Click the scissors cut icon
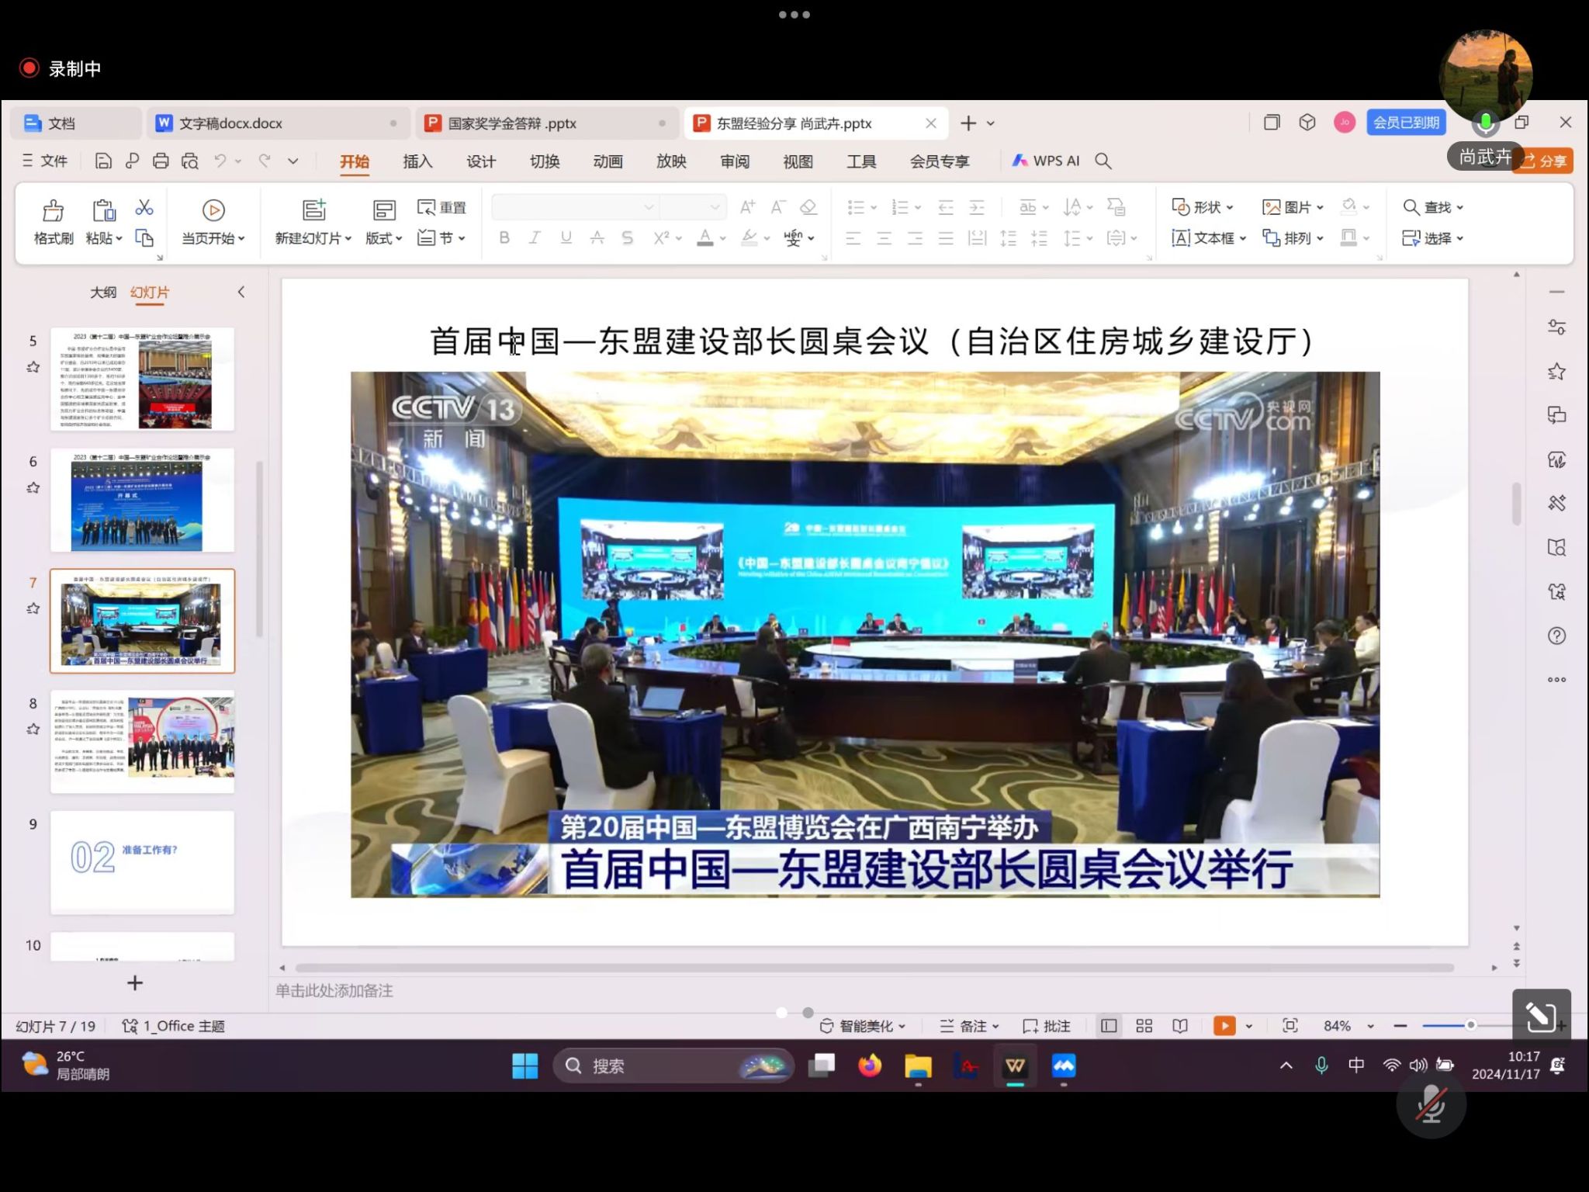 144,208
